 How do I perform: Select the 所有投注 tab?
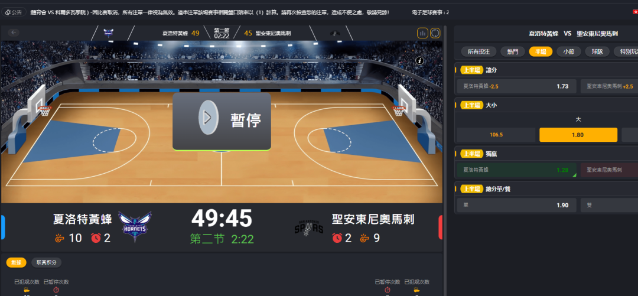tap(481, 52)
